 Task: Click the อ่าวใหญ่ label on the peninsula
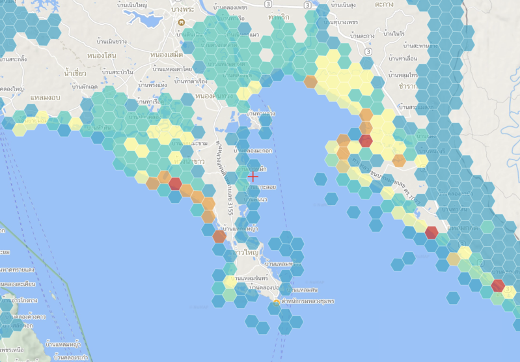coord(247,251)
